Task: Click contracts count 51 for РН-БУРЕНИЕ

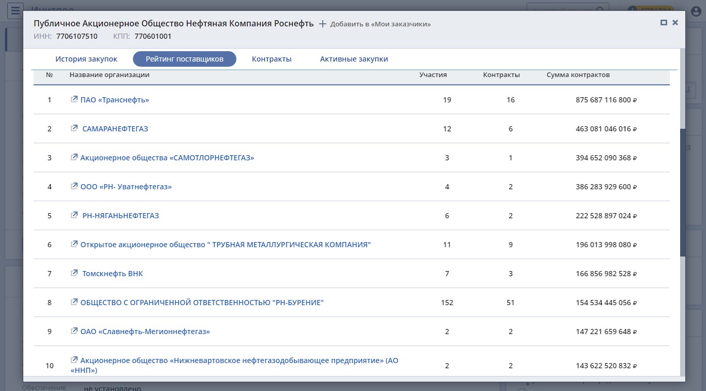Action: coord(510,303)
